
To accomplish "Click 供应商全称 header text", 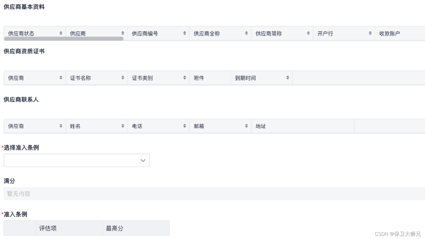I will point(207,33).
